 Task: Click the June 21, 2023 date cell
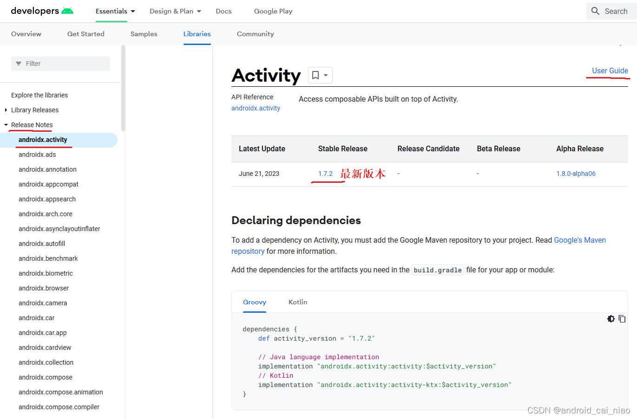click(259, 174)
